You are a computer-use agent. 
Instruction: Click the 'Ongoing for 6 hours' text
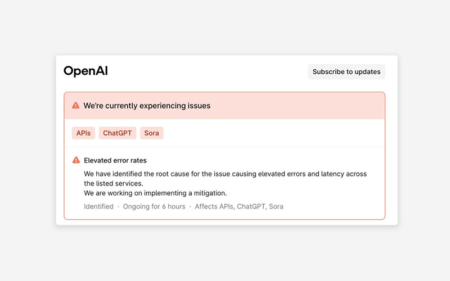154,206
